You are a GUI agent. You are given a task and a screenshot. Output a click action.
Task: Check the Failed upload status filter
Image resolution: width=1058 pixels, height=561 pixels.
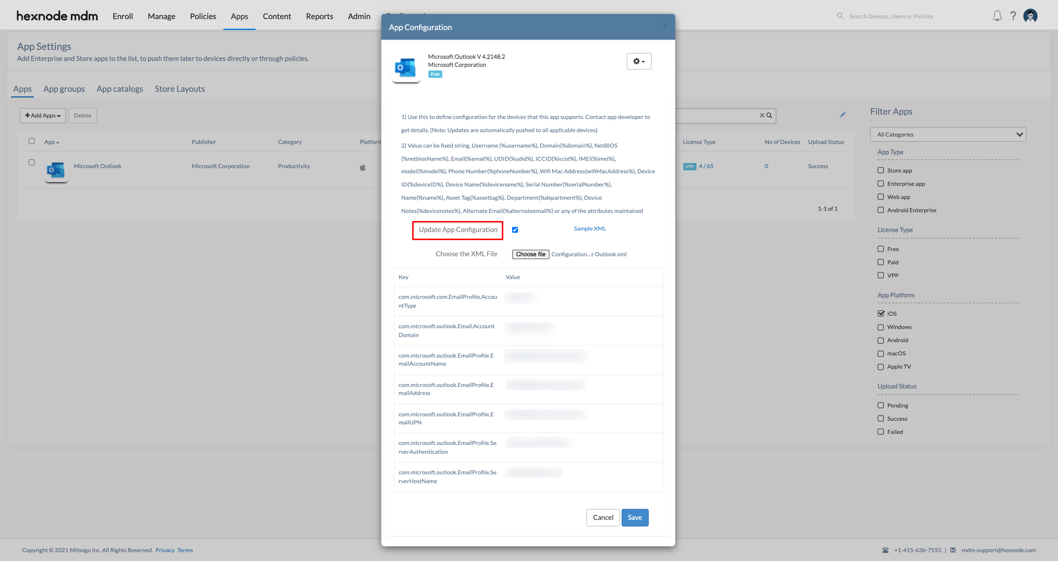(x=881, y=431)
